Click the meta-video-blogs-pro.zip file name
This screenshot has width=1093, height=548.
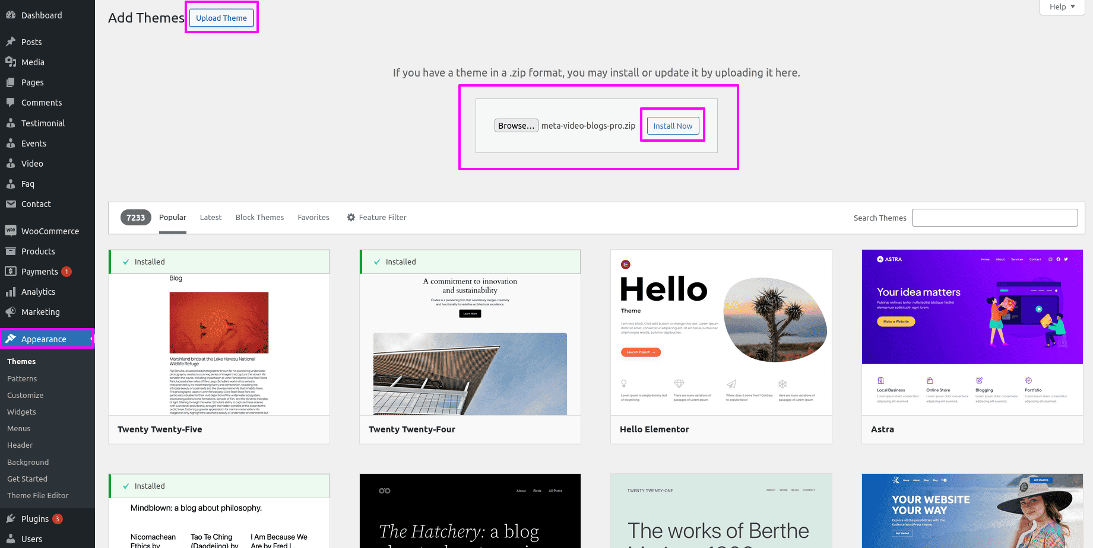588,126
